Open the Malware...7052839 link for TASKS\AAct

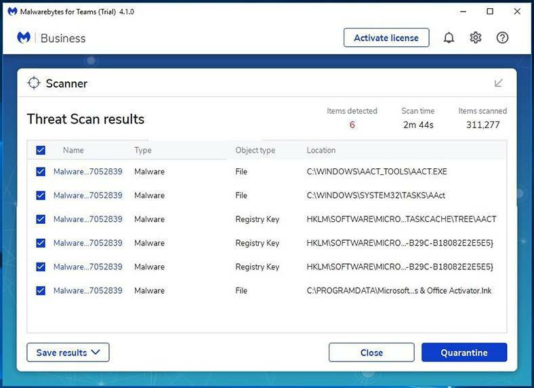tap(88, 195)
